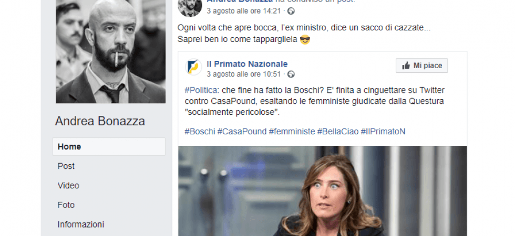Click the thumbs-up icon on Mi piace
The image size is (515, 236).
pos(406,66)
